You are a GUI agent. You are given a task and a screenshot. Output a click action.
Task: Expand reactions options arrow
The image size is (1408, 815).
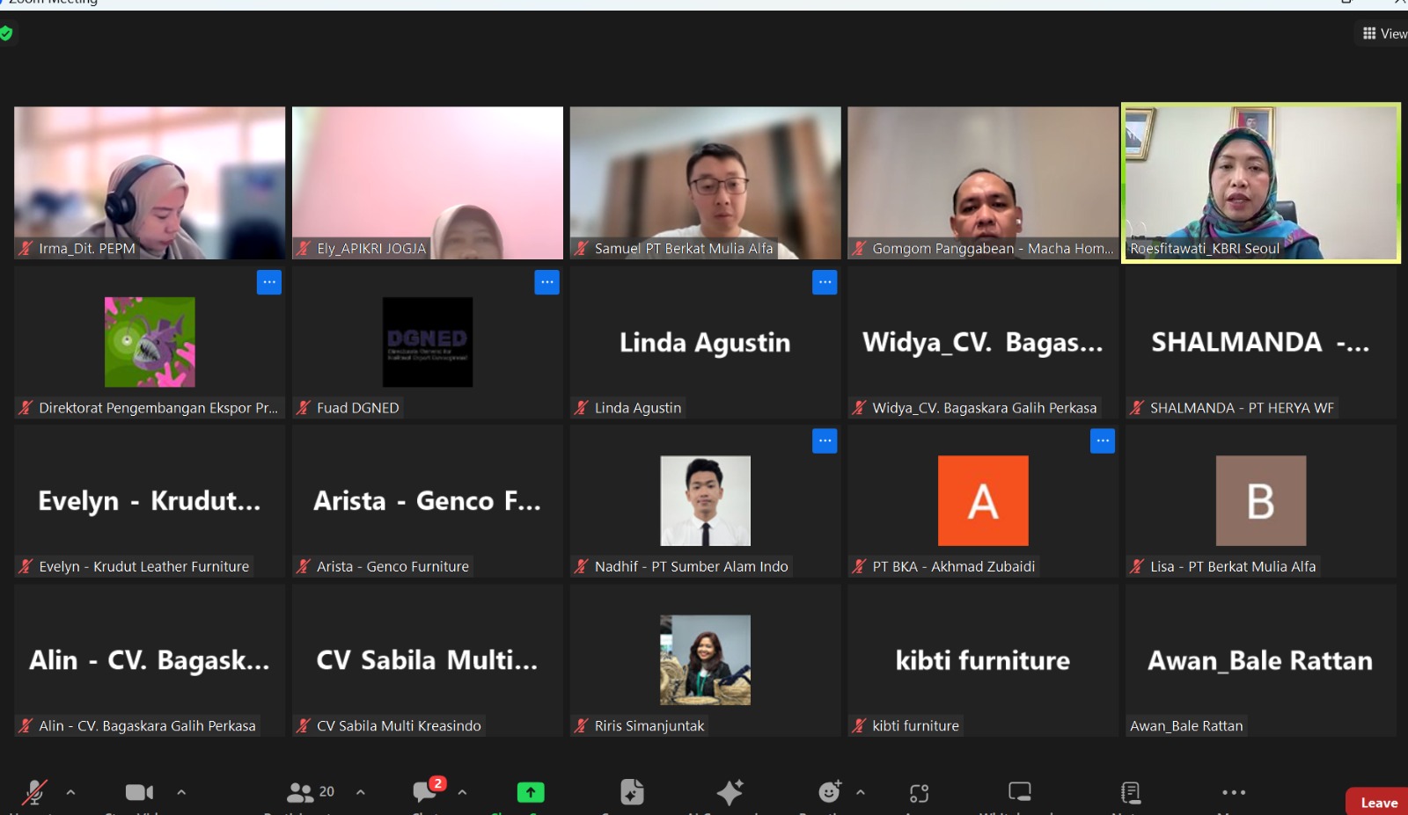coord(861,792)
